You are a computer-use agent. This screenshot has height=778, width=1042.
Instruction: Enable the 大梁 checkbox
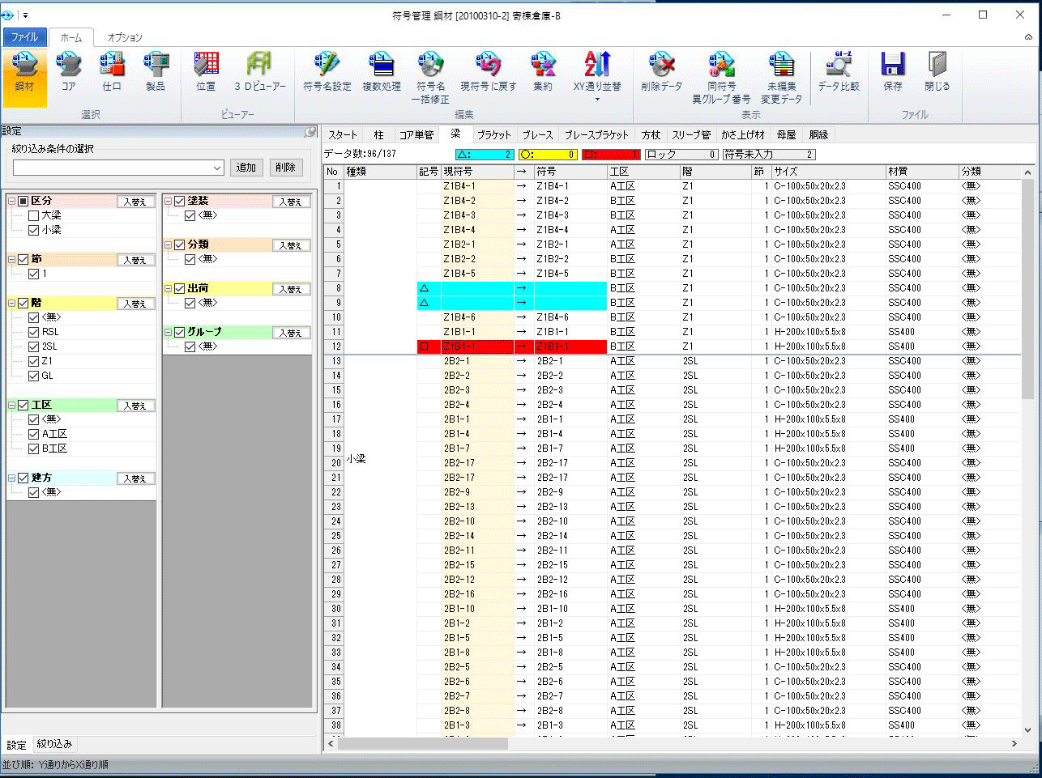34,215
